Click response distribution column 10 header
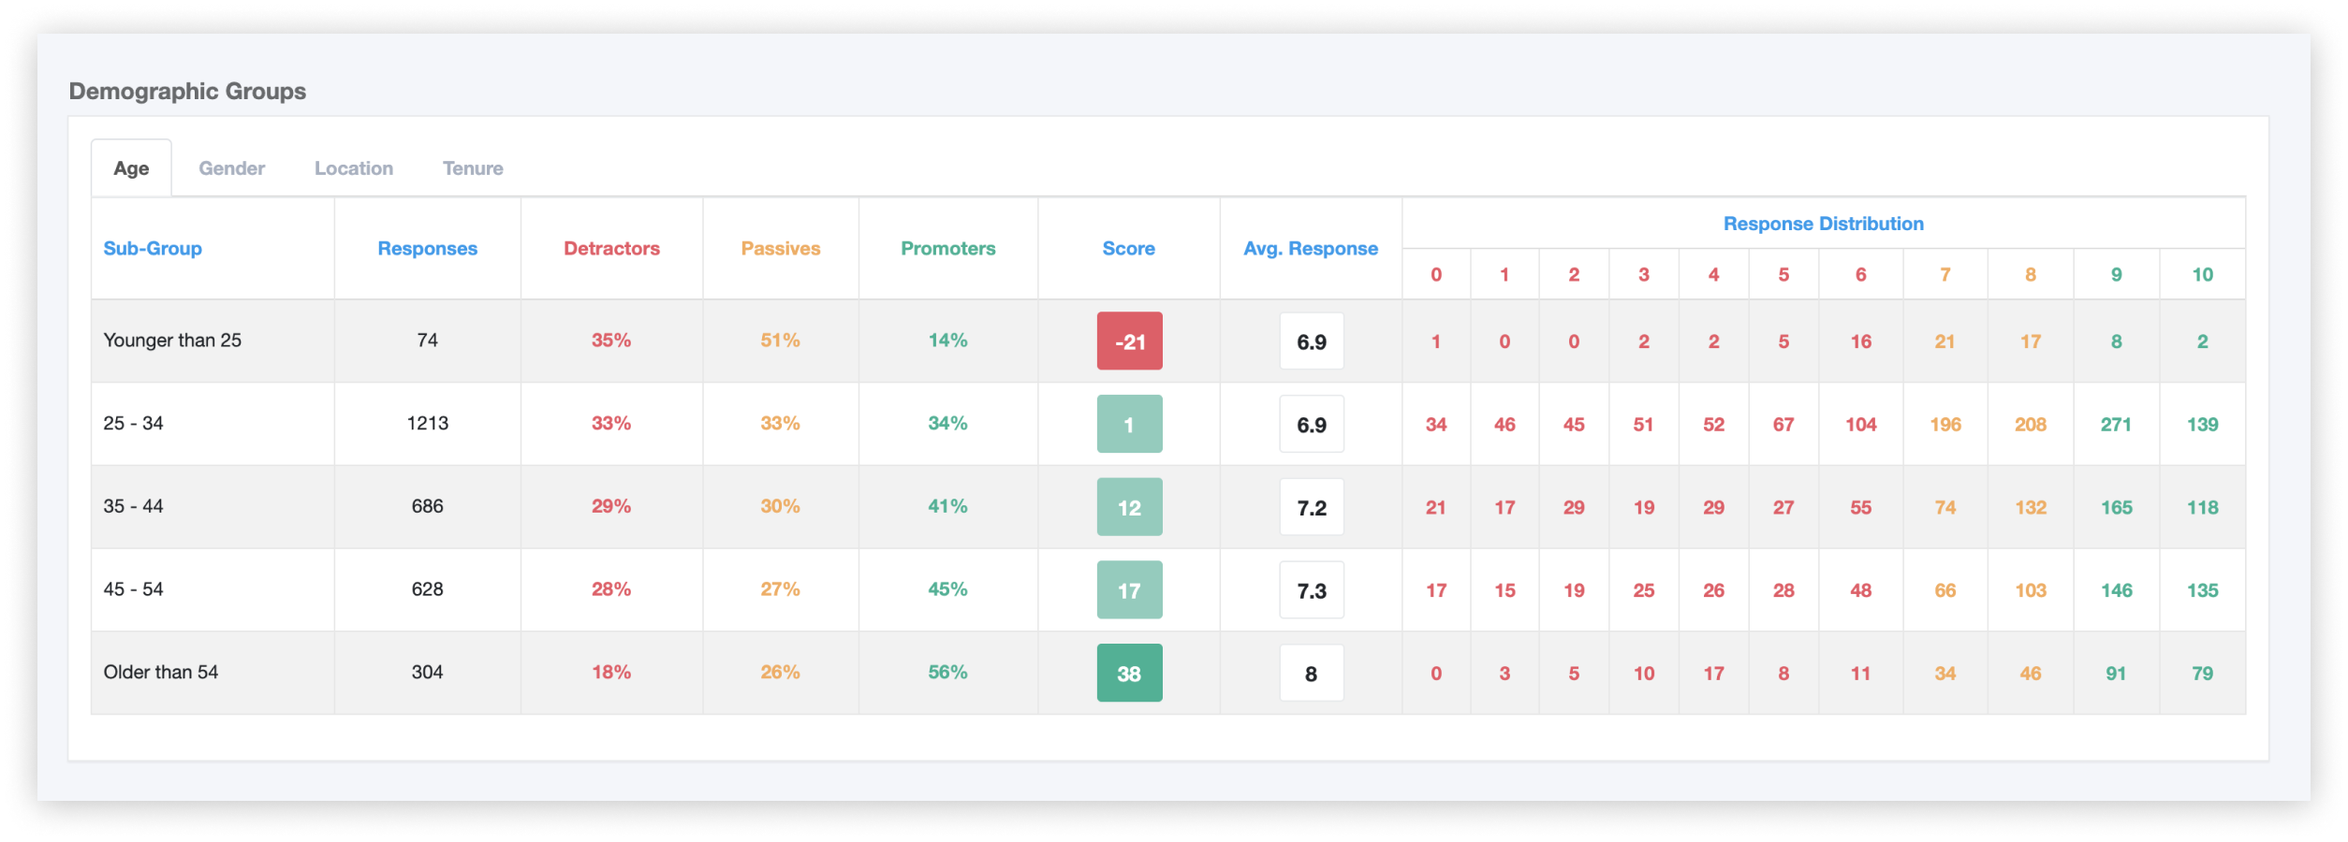2348x842 pixels. click(2202, 275)
